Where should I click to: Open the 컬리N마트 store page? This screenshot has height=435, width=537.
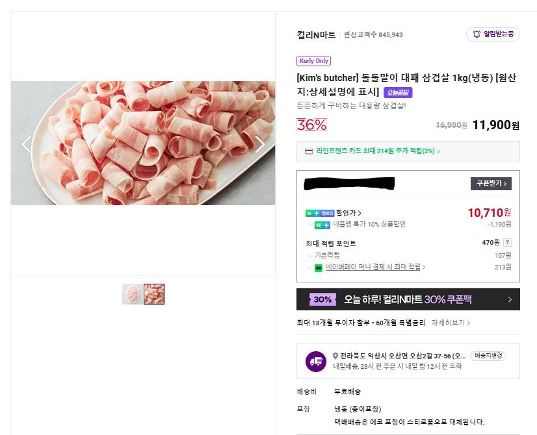pos(318,34)
